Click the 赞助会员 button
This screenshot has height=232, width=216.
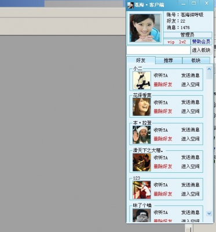tap(202, 42)
